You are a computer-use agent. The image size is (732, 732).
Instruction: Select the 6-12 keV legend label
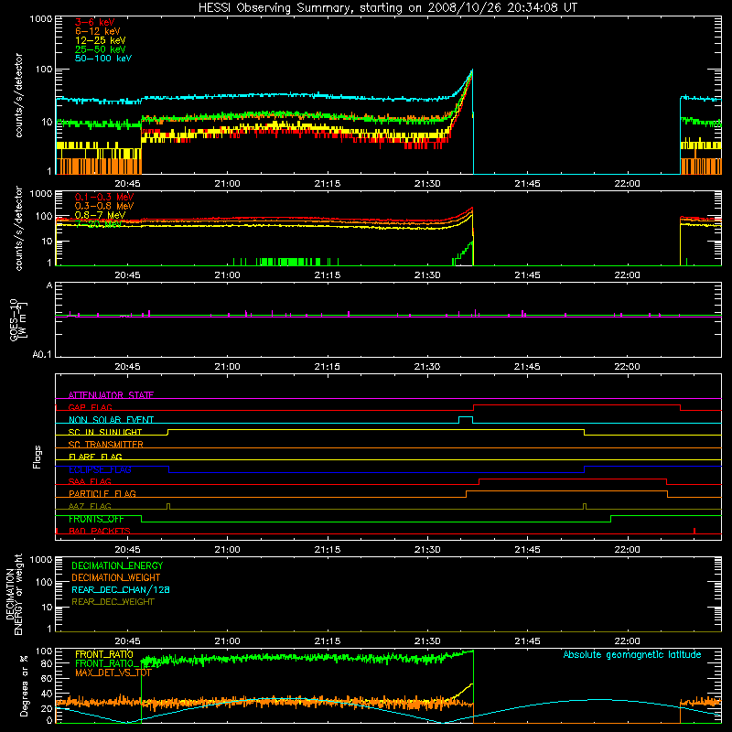(x=98, y=31)
